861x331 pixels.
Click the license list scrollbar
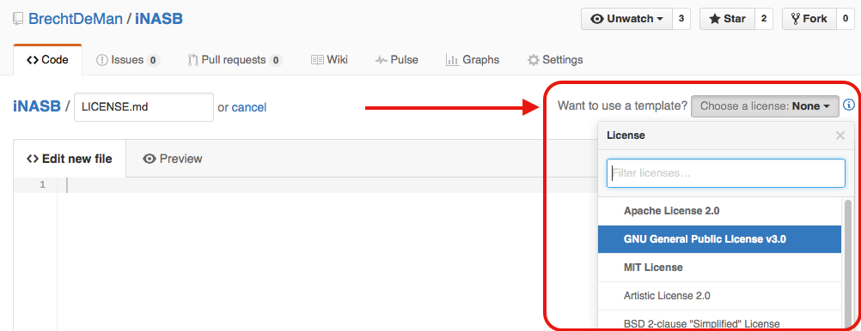click(x=848, y=263)
